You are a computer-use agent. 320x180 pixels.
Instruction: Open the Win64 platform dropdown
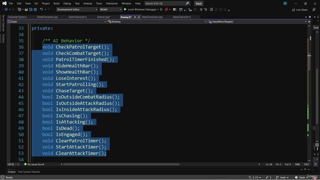click(110, 9)
